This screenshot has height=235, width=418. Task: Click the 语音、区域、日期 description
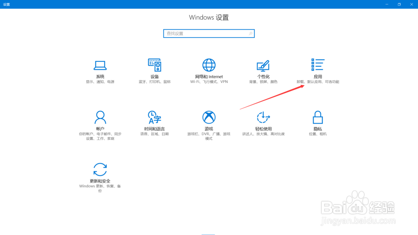coord(155,134)
